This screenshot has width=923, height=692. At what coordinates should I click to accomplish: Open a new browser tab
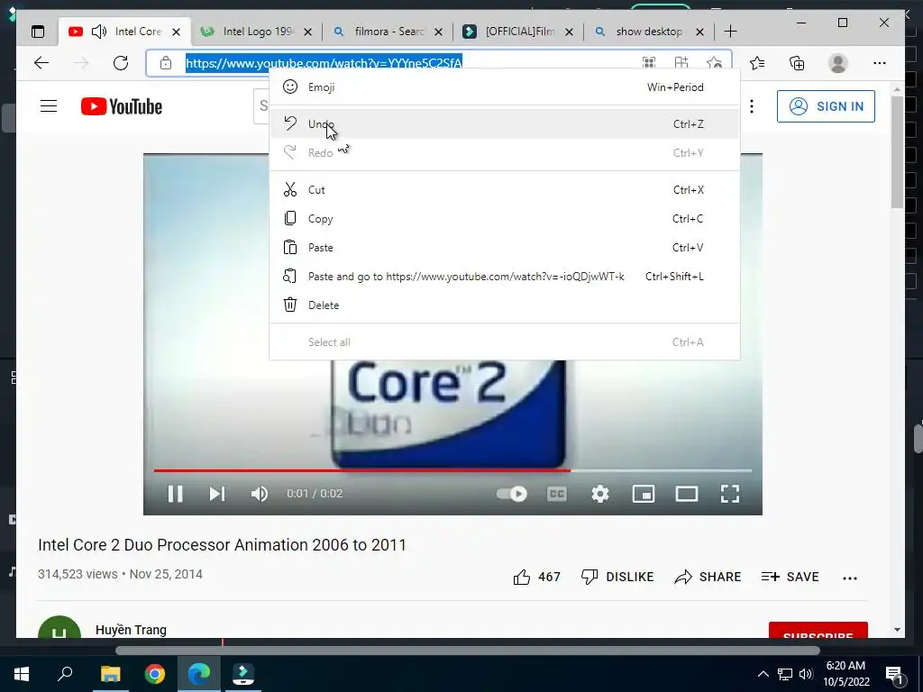[x=730, y=32]
